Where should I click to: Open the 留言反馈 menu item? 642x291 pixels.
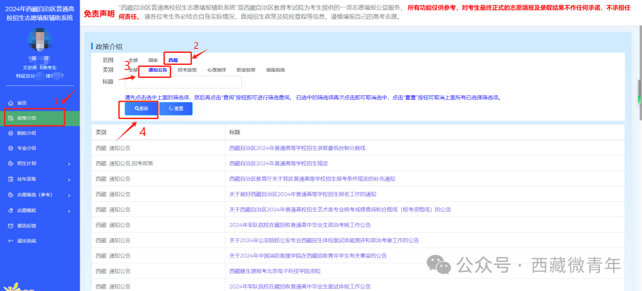tap(40, 226)
